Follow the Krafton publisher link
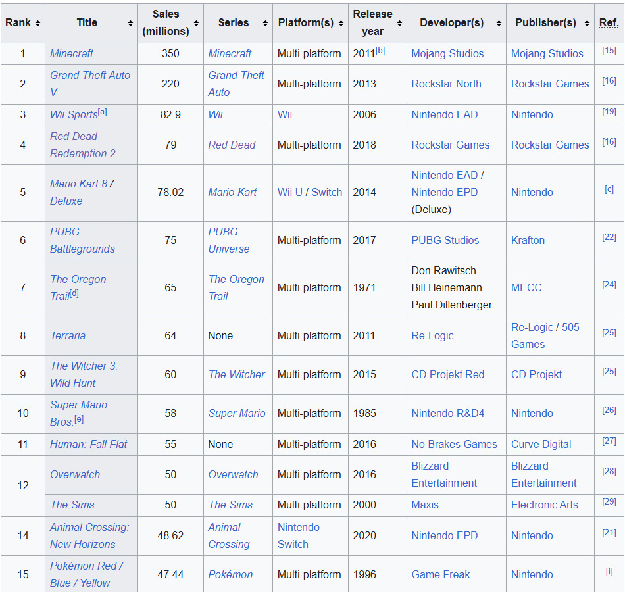Image resolution: width=625 pixels, height=592 pixels. click(528, 240)
